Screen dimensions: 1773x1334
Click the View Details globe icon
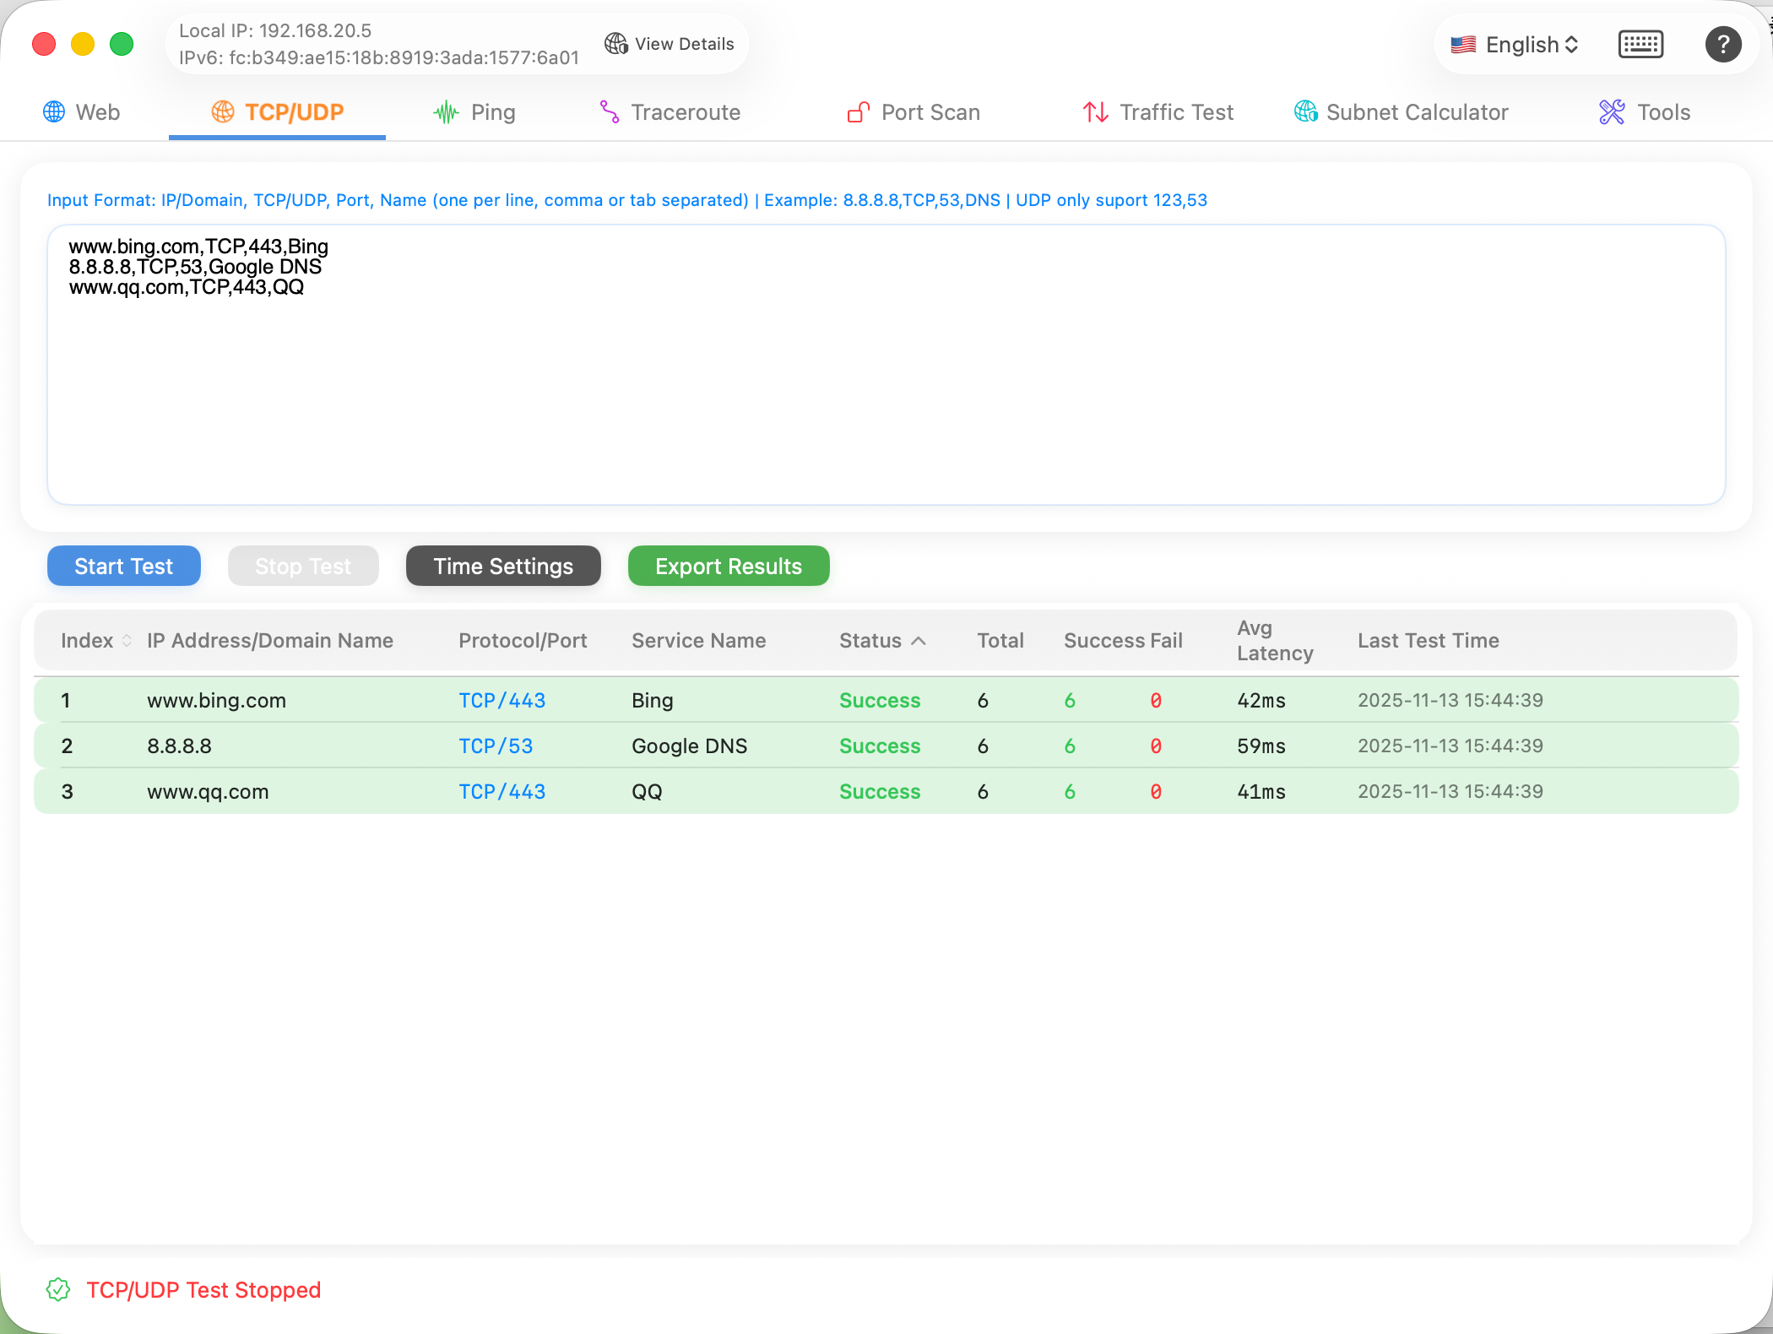(615, 43)
